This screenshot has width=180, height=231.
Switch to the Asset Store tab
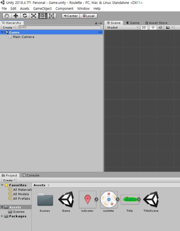coord(156,23)
